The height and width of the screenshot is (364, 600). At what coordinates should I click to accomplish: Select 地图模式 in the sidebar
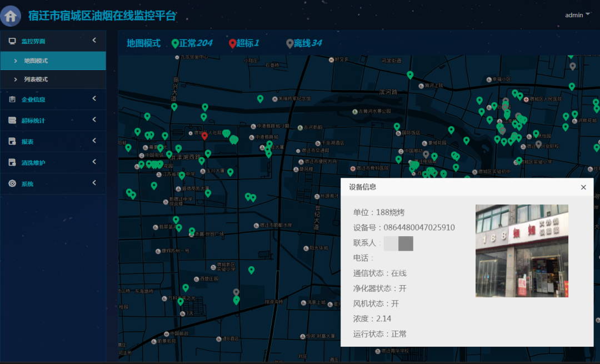pos(36,61)
